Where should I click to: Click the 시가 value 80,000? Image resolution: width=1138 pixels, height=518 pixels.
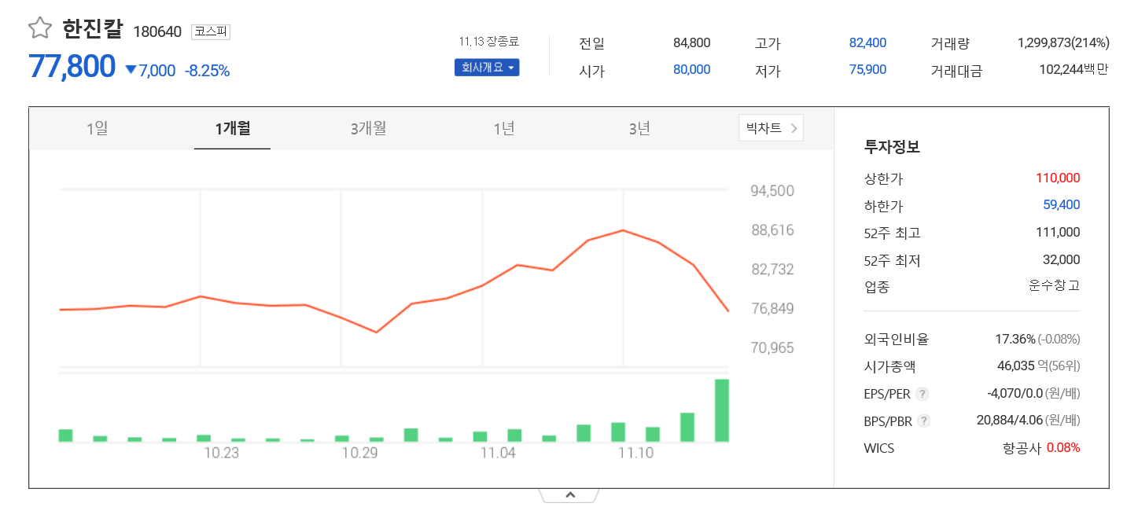click(691, 69)
